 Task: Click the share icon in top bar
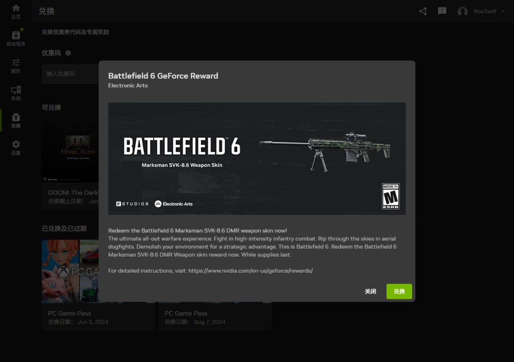(x=423, y=11)
